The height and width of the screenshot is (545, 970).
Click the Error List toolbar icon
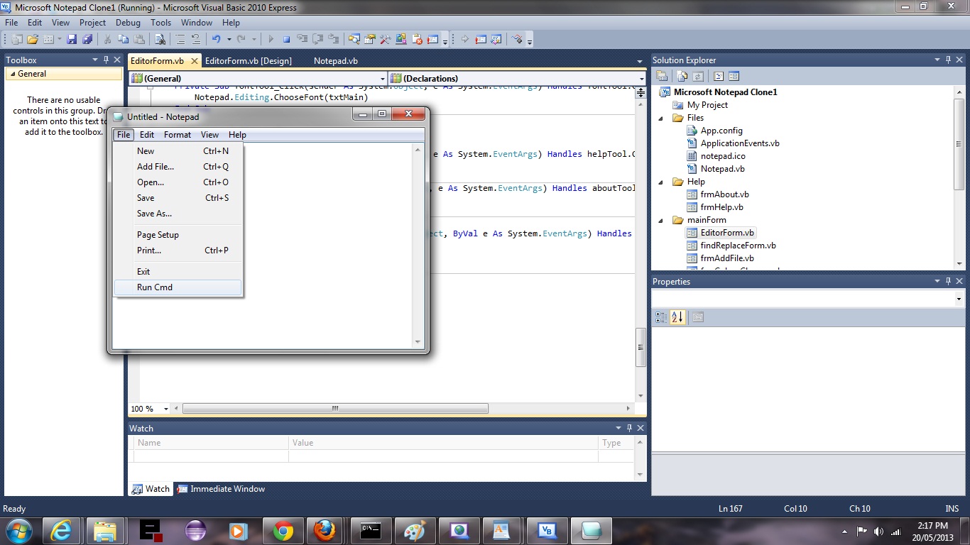point(418,39)
